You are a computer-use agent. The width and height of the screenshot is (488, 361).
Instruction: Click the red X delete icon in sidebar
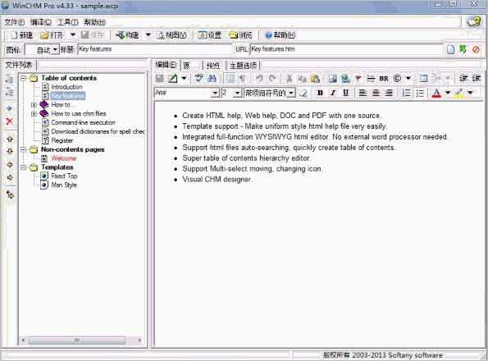tap(10, 121)
